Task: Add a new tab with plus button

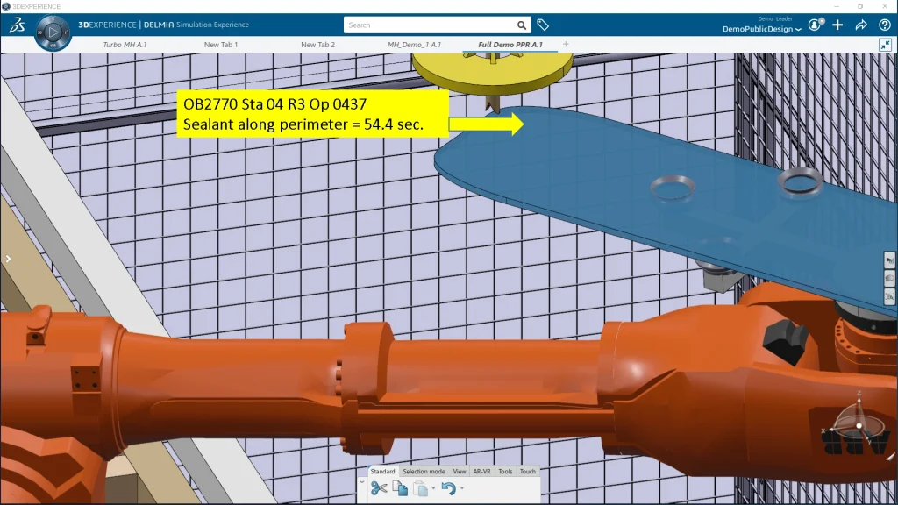Action: [x=566, y=44]
